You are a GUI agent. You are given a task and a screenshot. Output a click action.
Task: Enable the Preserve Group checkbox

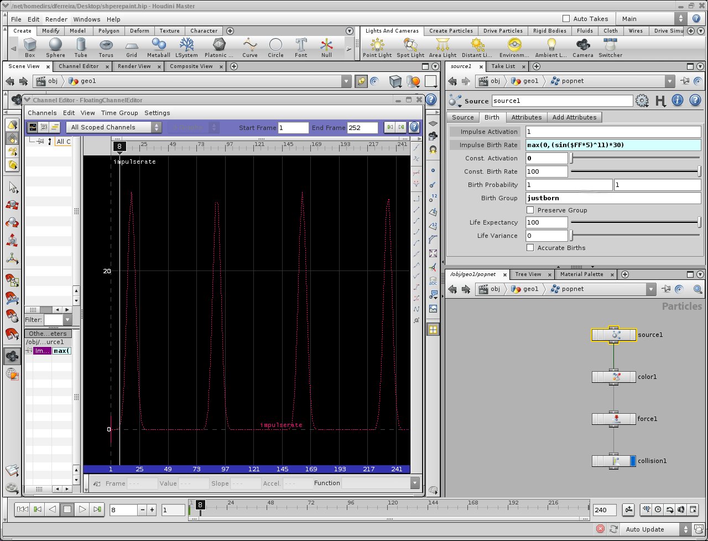[530, 210]
